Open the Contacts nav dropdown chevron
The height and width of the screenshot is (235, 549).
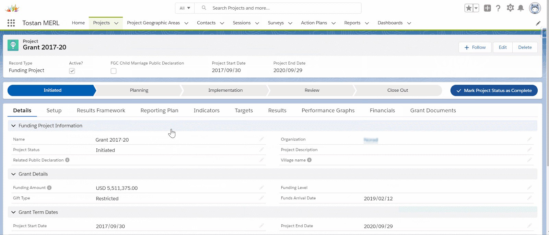point(222,23)
